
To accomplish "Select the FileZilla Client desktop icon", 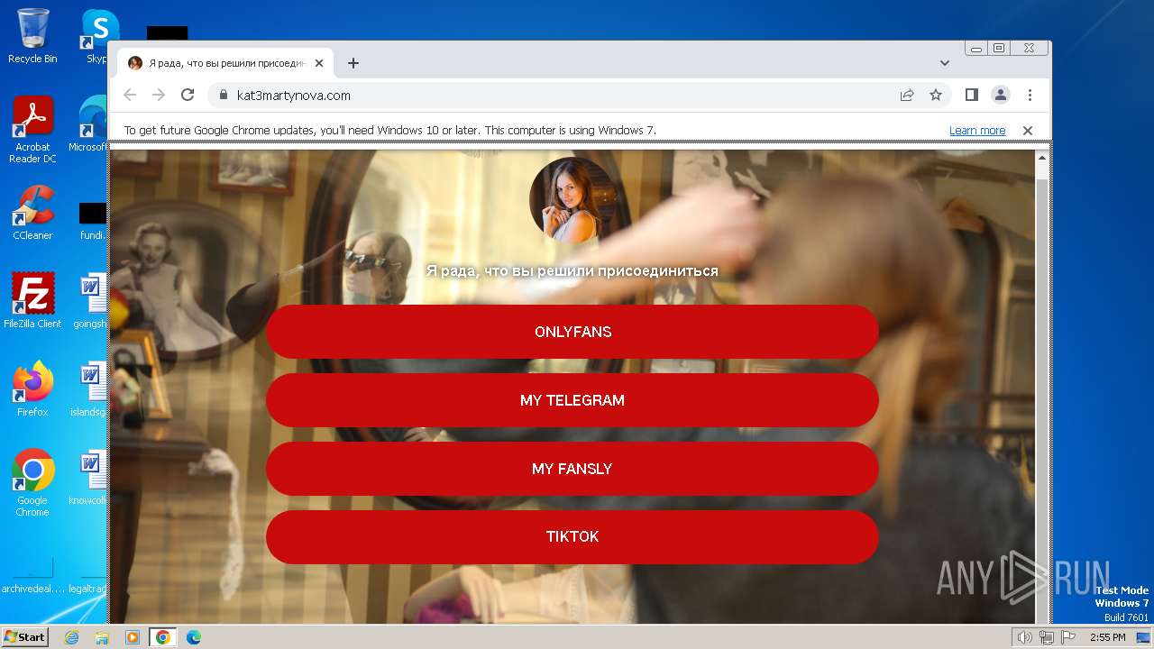I will click(32, 300).
